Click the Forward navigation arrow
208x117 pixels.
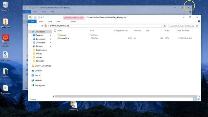coord(35,26)
